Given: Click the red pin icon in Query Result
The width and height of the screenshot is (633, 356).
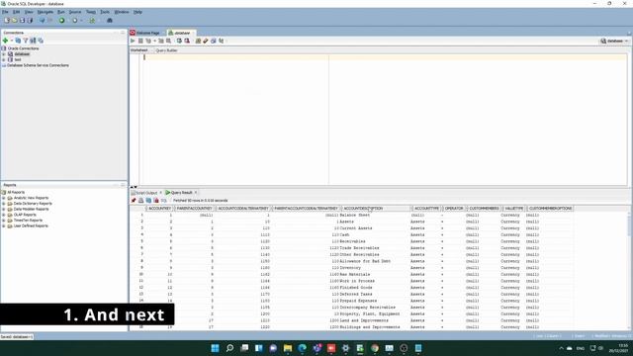Looking at the screenshot, I should click(x=134, y=200).
